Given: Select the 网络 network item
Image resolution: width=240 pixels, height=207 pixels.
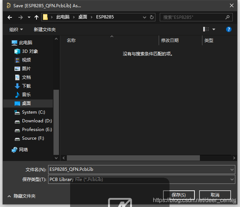Looking at the screenshot, I should [23, 149].
